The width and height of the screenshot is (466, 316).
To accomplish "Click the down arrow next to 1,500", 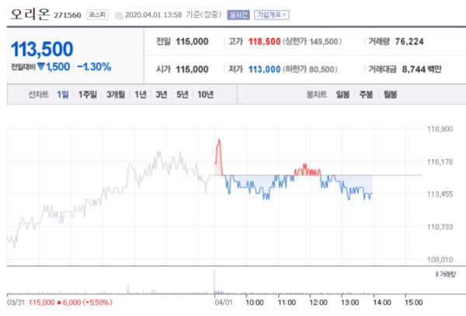I will 41,67.
